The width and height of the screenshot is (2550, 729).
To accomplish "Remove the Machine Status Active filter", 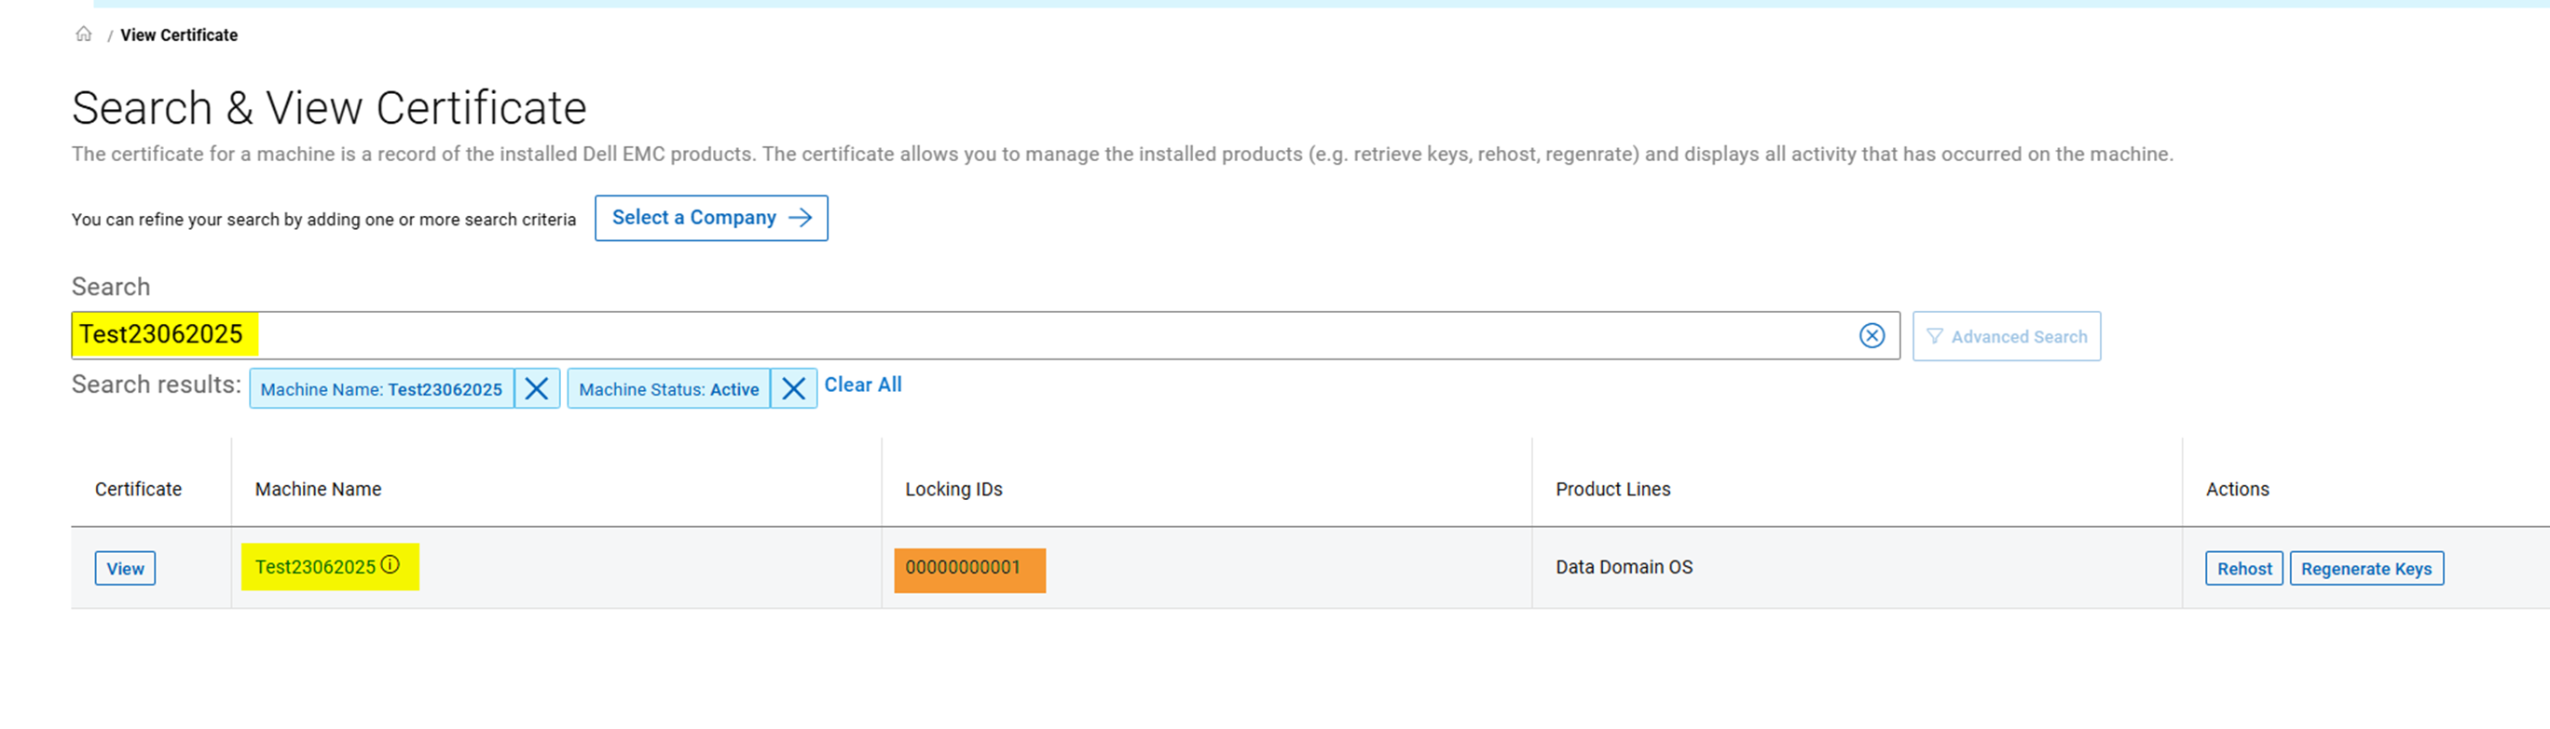I will tap(793, 389).
